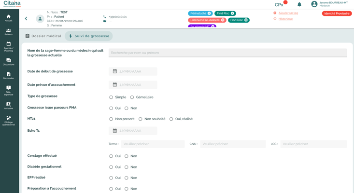Click the notification bell icon
The width and height of the screenshot is (354, 193).
[x=299, y=4]
